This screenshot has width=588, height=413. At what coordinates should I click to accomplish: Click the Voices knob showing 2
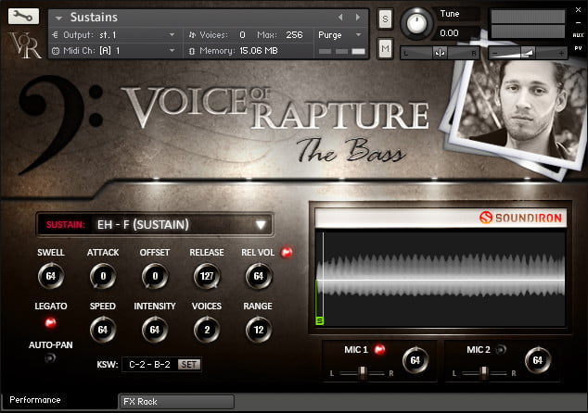[207, 330]
